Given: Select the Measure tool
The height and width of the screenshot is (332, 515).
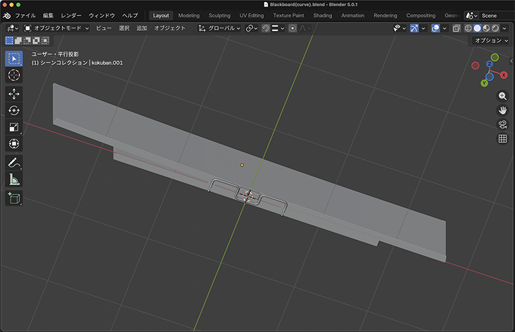Looking at the screenshot, I should click(x=14, y=179).
